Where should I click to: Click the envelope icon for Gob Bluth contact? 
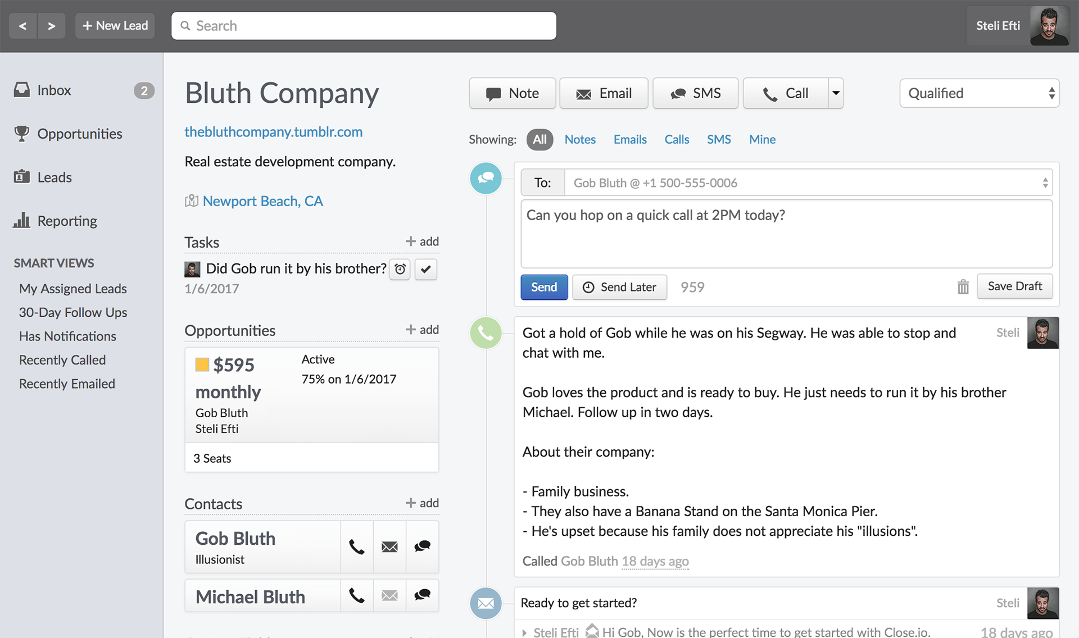point(389,546)
